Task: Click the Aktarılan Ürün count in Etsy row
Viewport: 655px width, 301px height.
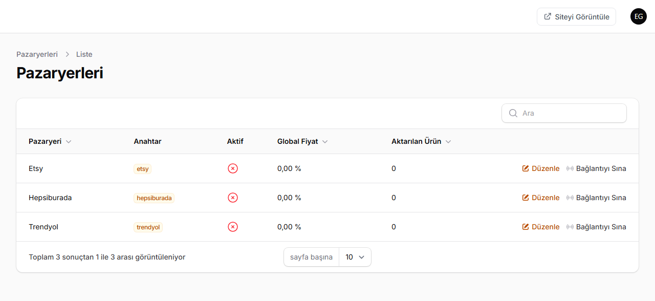Action: tap(394, 168)
